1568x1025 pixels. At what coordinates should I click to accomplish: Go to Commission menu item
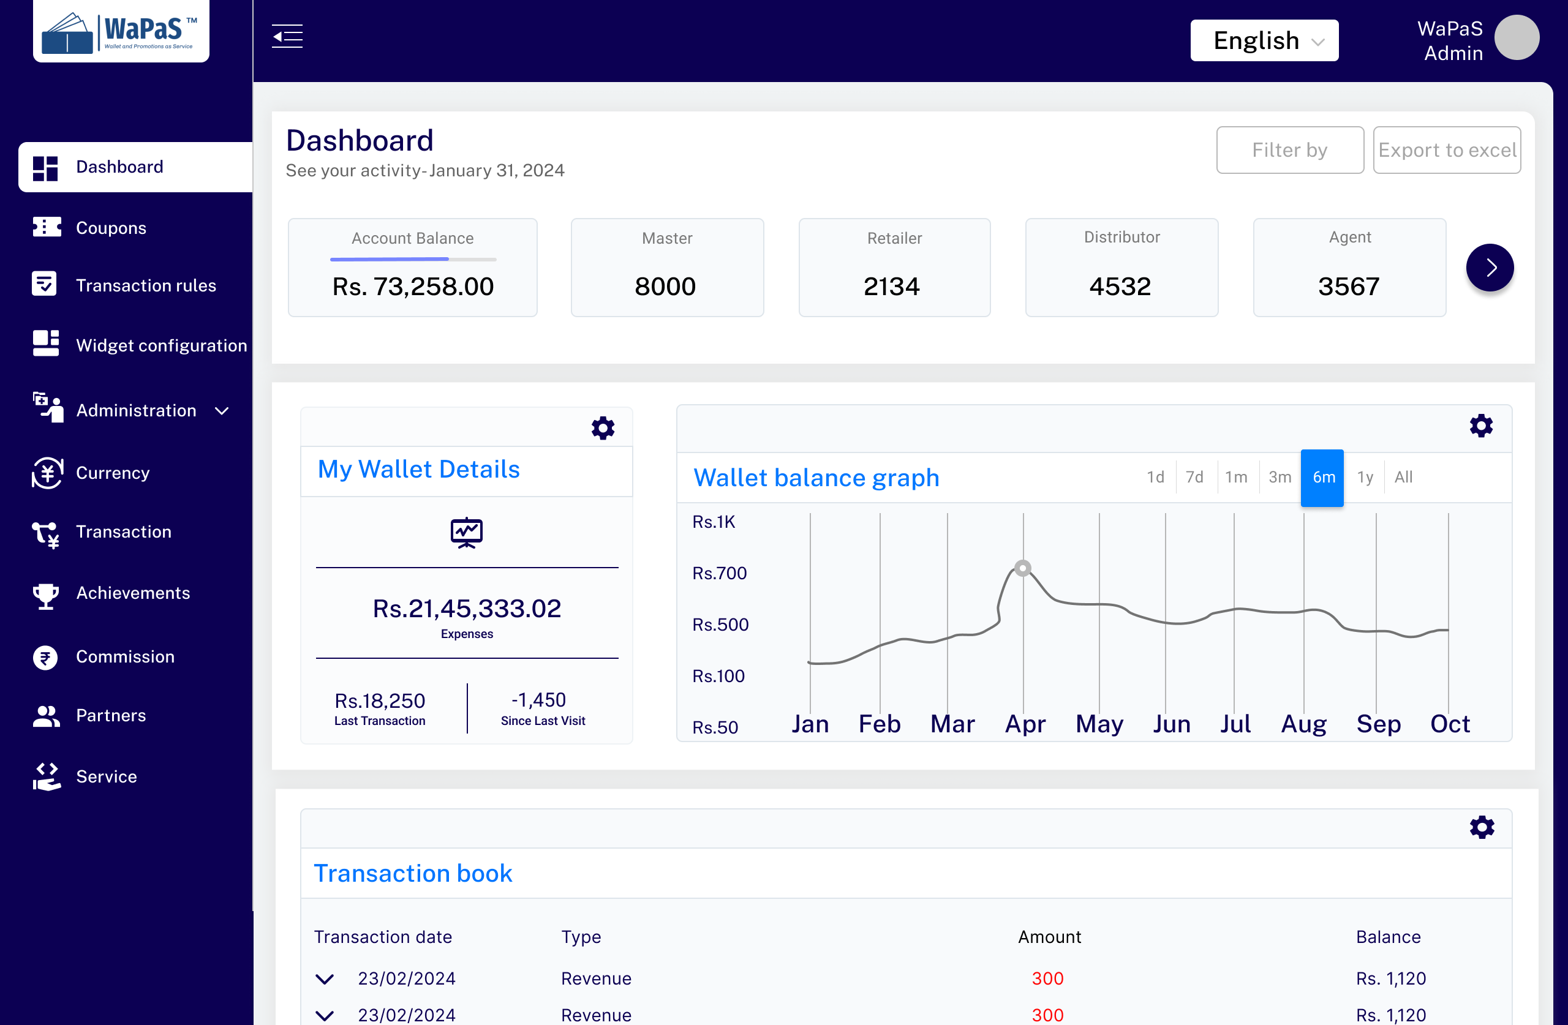click(125, 657)
